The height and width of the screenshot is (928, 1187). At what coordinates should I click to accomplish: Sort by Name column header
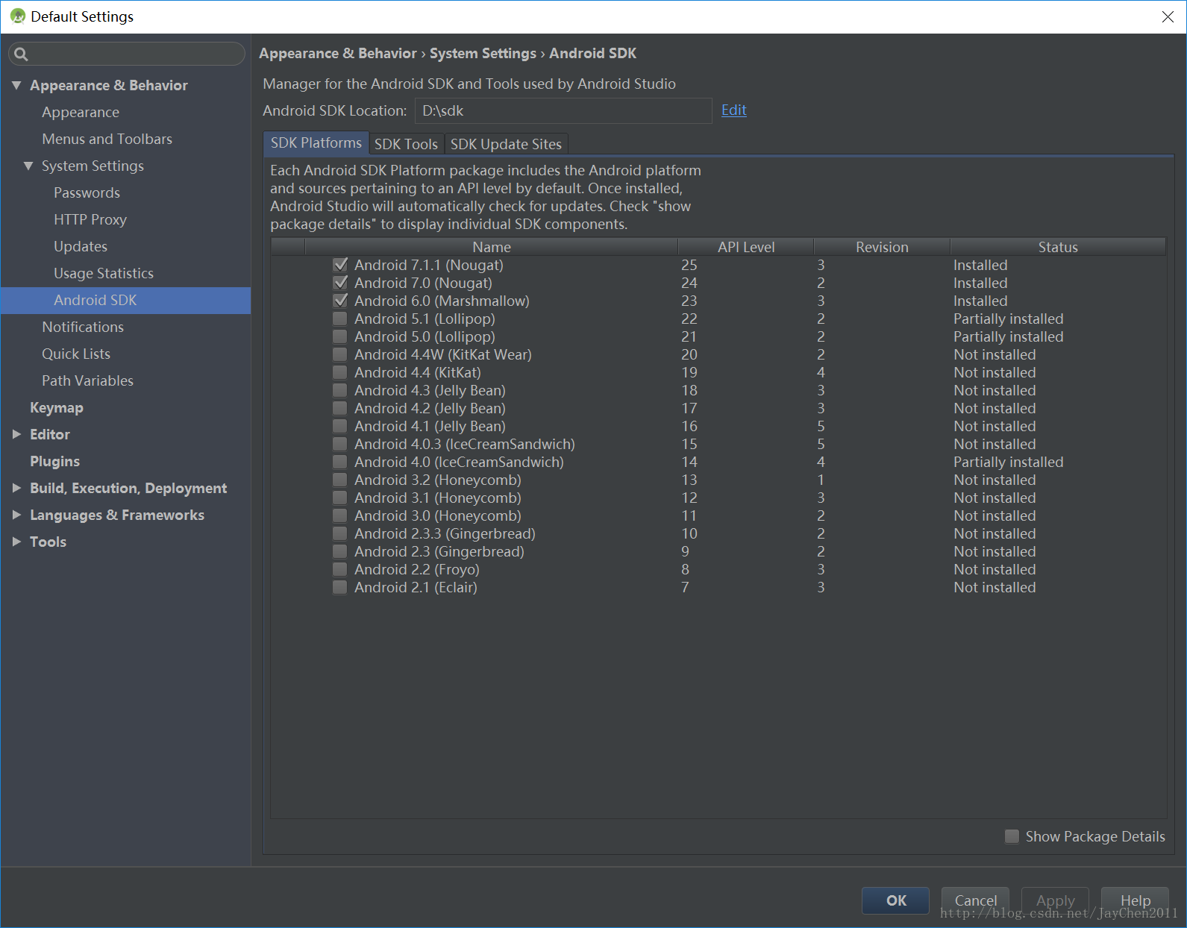tap(492, 247)
